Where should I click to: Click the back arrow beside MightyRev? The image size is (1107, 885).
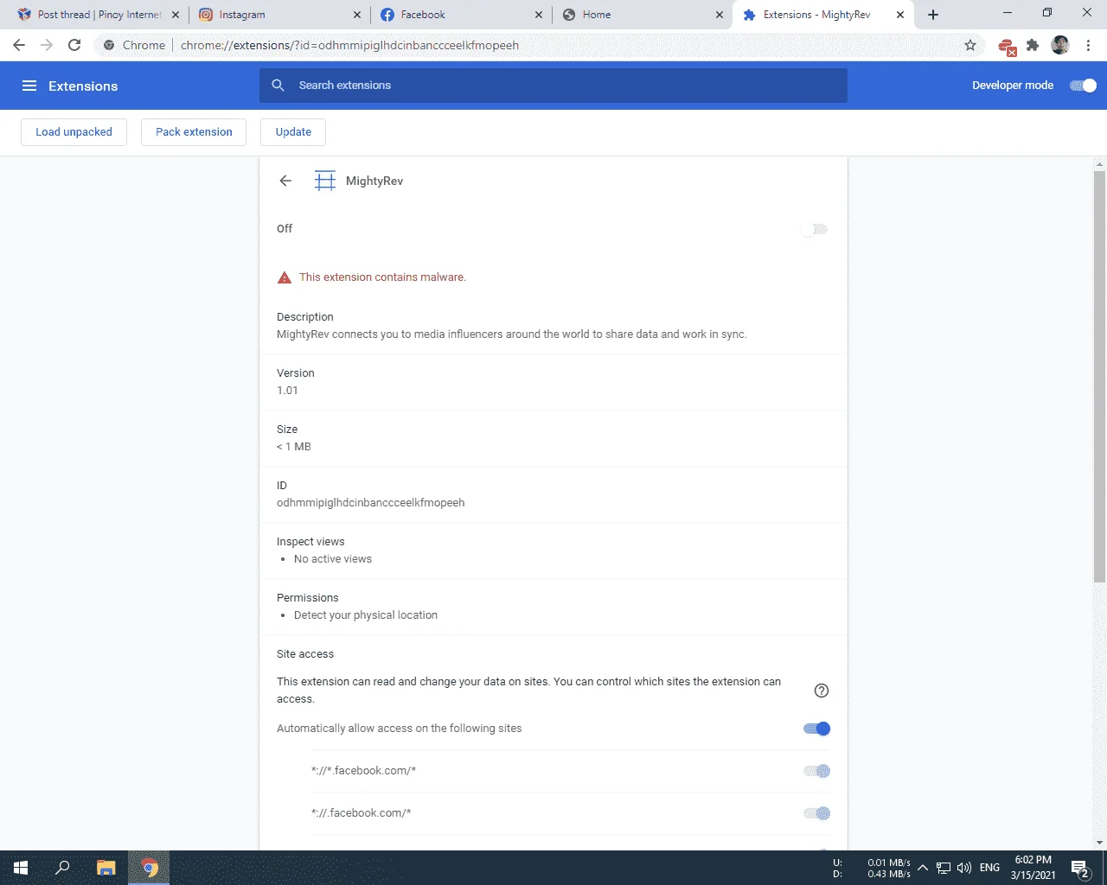(x=285, y=181)
